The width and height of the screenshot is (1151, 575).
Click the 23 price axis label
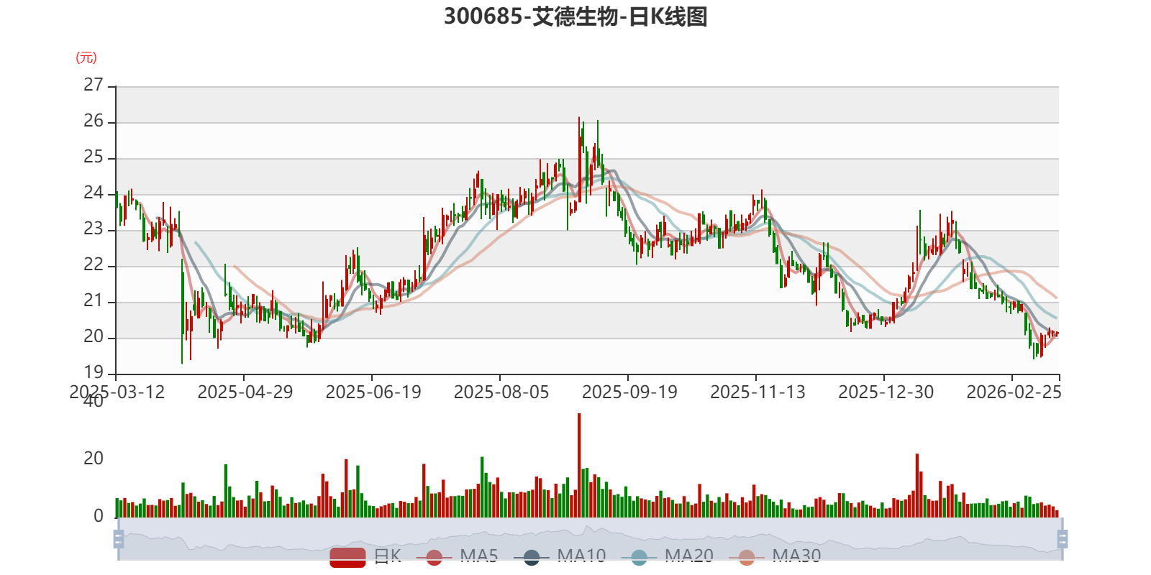94,229
